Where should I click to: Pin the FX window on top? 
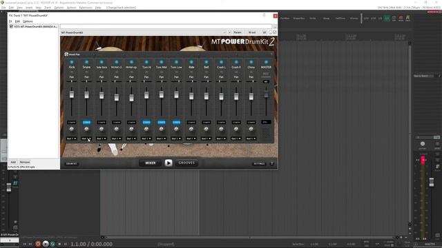(264, 15)
